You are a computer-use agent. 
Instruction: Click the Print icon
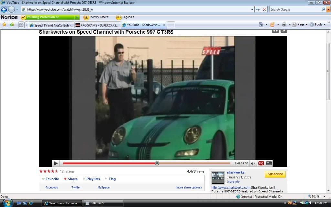tap(284, 24)
